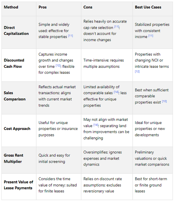Screen dimensions: 176x202
Task: Click the "Cons" column header
Action: coord(88,7)
